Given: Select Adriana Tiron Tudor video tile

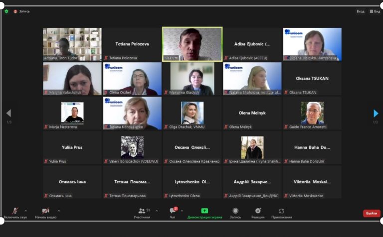Looking at the screenshot, I should (x=72, y=44).
